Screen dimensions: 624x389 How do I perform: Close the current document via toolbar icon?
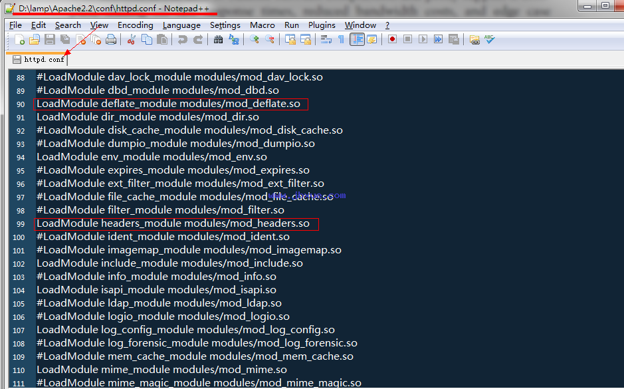81,39
